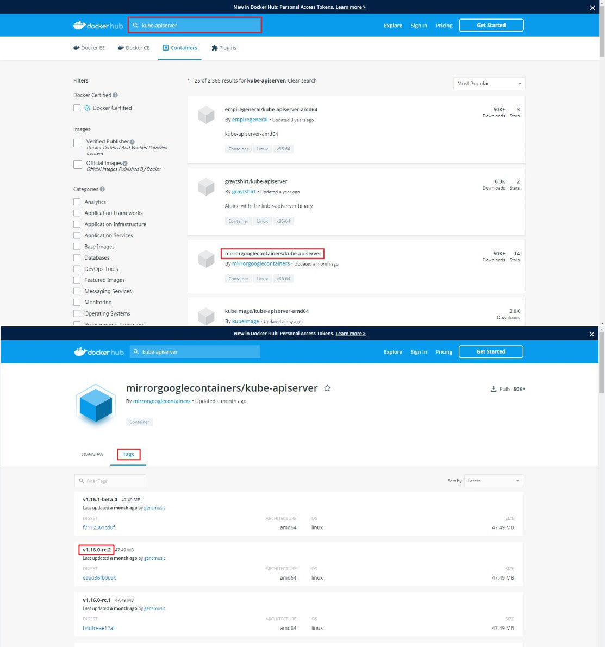Select the Messaging Services checkbox
The image size is (605, 647).
point(77,291)
